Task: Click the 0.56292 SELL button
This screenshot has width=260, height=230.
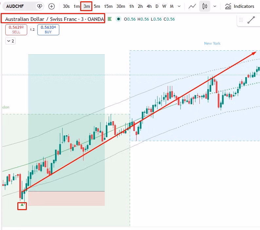Action: 16,30
